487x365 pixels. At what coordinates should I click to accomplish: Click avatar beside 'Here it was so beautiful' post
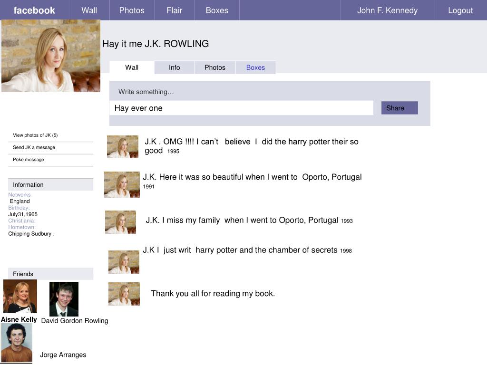[122, 184]
